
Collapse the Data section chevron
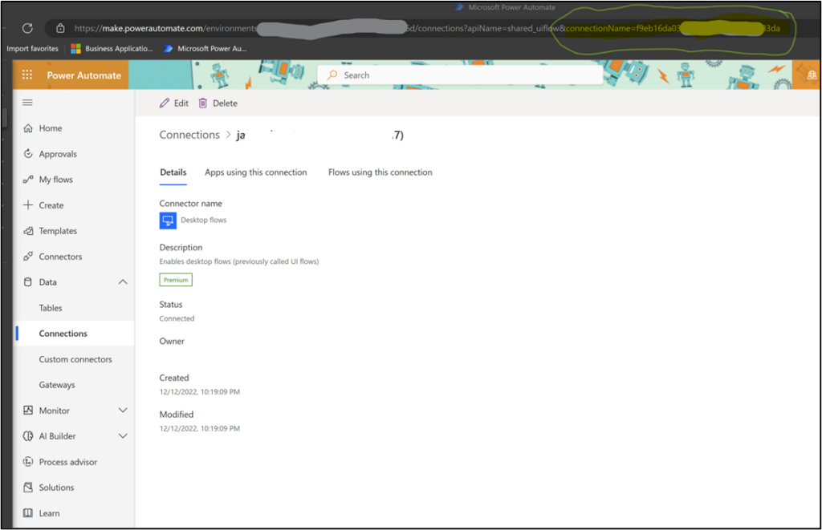point(123,282)
